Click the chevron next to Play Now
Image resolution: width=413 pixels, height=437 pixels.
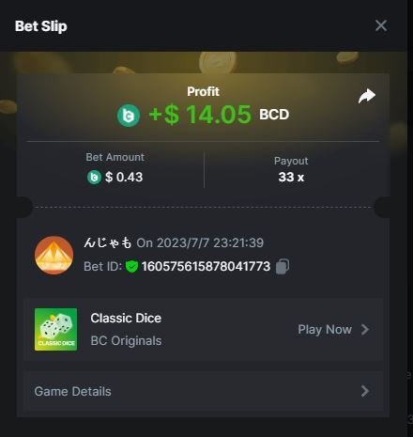click(x=365, y=329)
